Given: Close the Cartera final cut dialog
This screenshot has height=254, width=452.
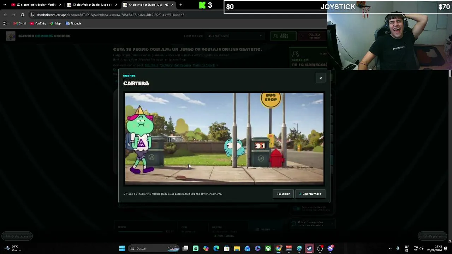Looking at the screenshot, I should click(x=321, y=78).
